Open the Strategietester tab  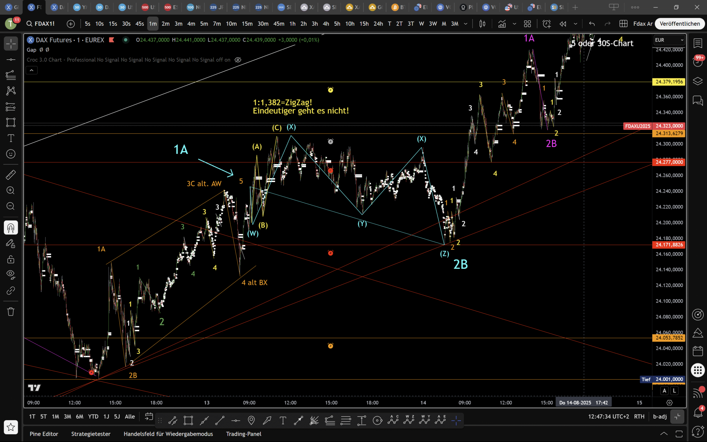coord(91,434)
